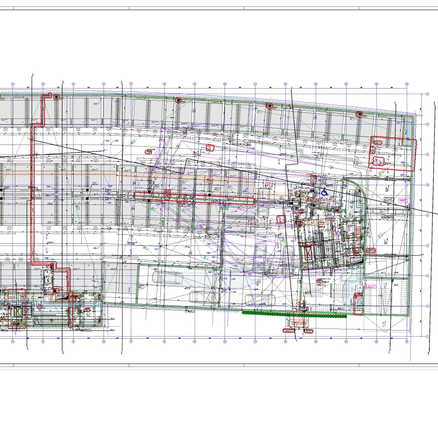Select the small red cloud above the diagonal line
The image size is (438, 438).
(x=210, y=148)
